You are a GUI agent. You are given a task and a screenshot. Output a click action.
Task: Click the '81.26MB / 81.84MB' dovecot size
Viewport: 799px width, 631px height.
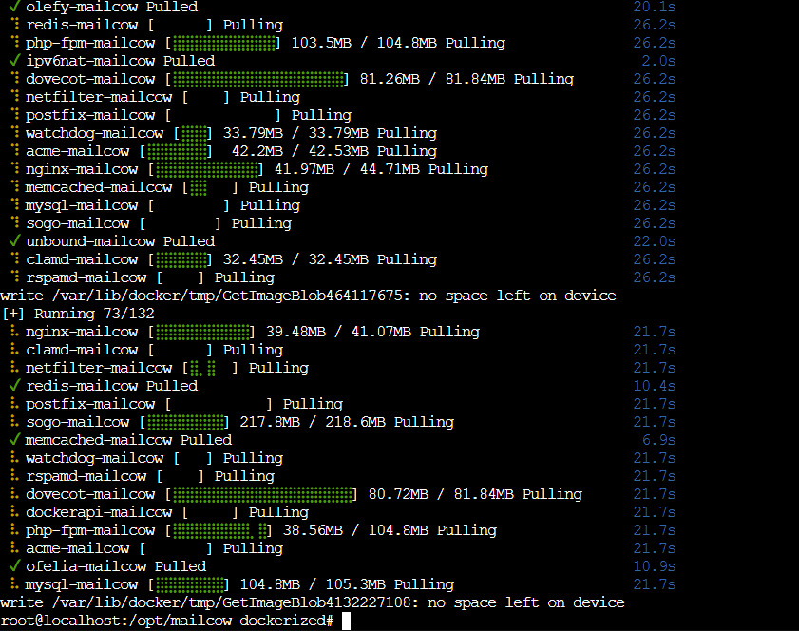point(432,79)
